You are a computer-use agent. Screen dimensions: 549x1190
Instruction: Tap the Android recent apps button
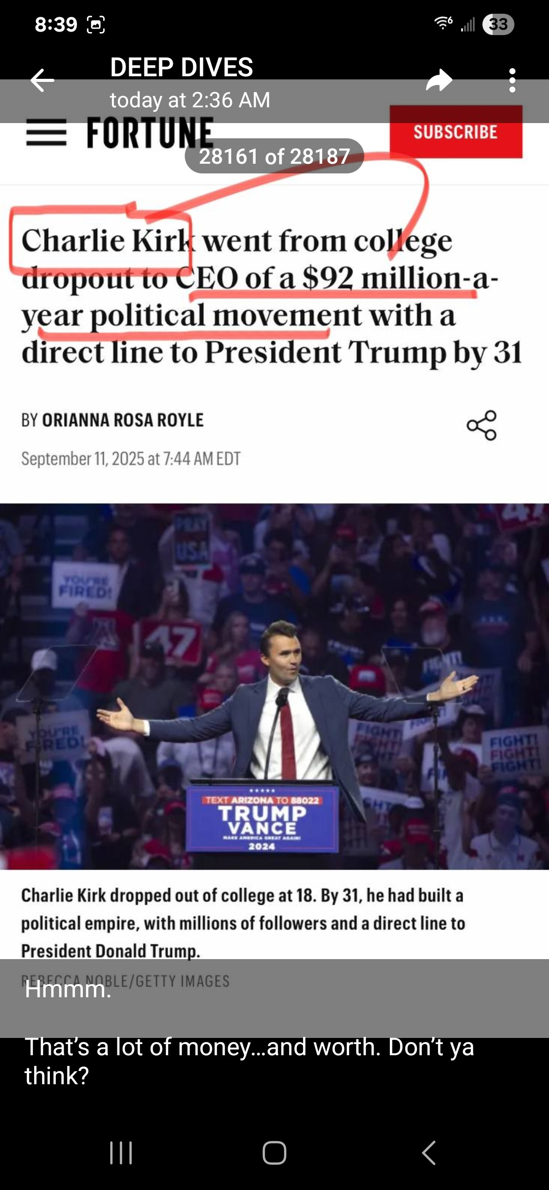point(121,1152)
